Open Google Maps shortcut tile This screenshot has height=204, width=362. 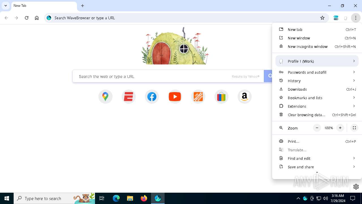coord(105,97)
